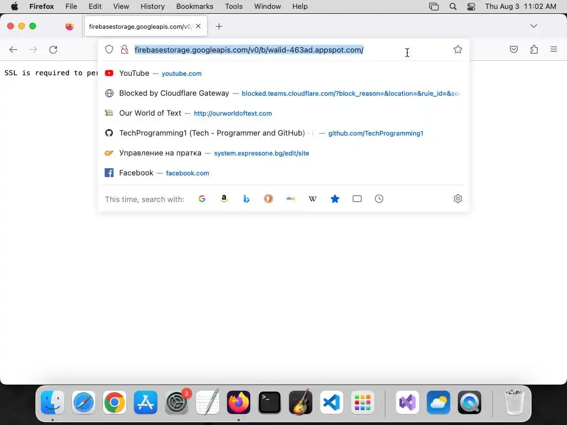567x425 pixels.
Task: Open the Tools menu
Action: [234, 7]
